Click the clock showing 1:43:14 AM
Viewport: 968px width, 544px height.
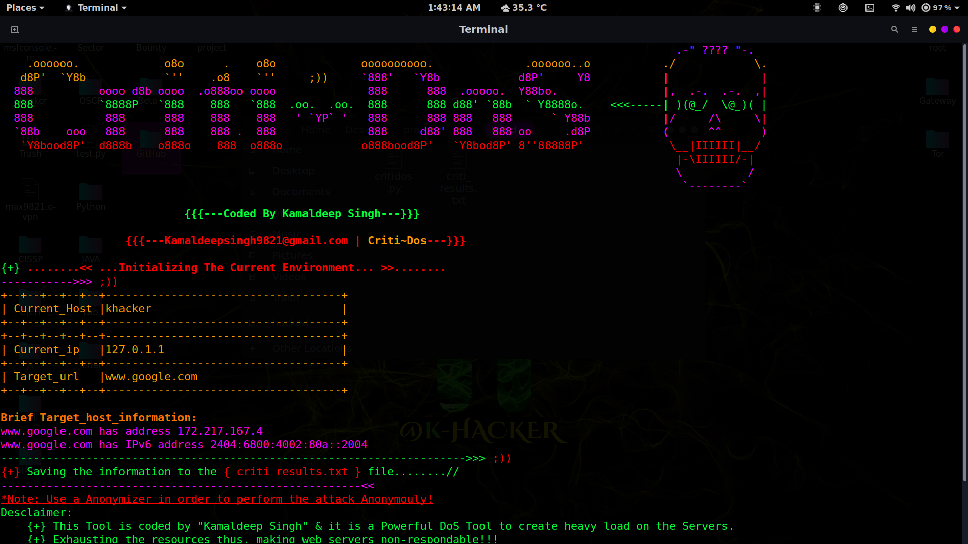[454, 8]
